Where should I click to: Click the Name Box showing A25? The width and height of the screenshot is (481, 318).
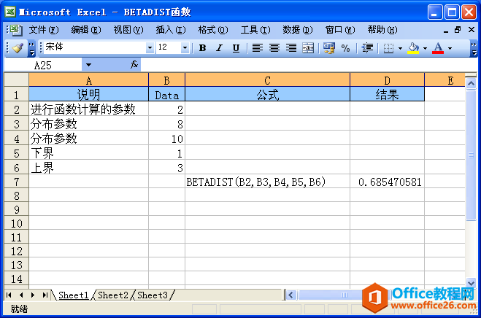coord(43,65)
